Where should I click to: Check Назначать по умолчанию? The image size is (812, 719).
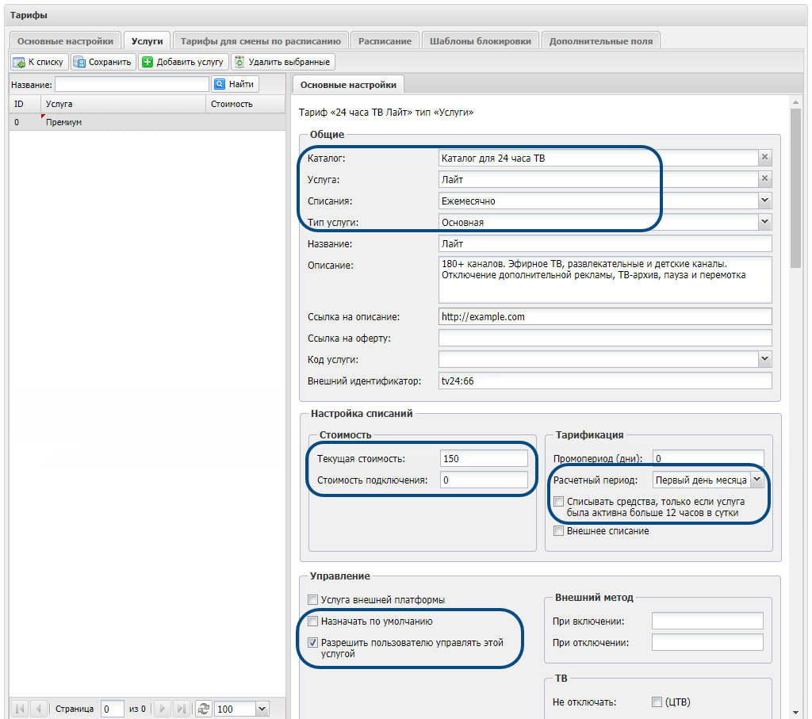point(312,621)
